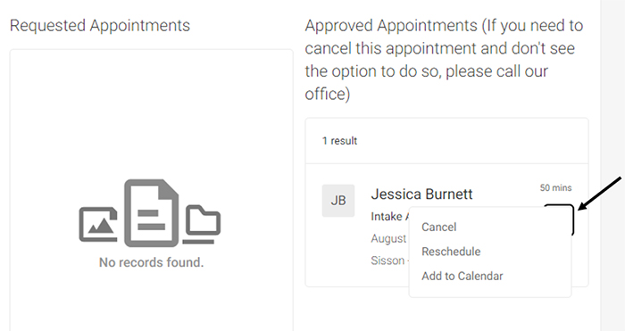Click the folder icon in empty state
This screenshot has height=331, width=625.
[x=202, y=224]
